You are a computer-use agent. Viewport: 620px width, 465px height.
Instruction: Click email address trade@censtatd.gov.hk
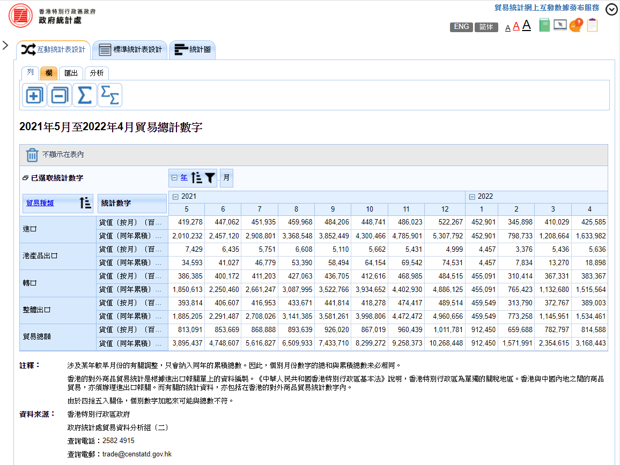pos(137,454)
